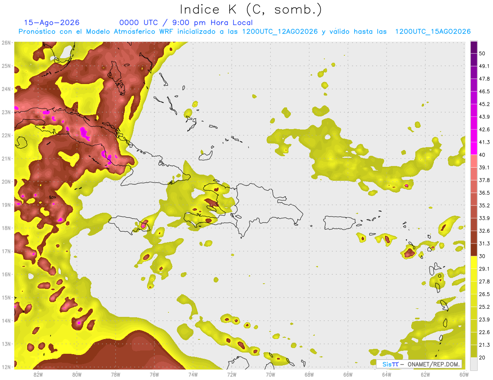Click the colorbar value '20'
493x380 pixels.
[482, 357]
